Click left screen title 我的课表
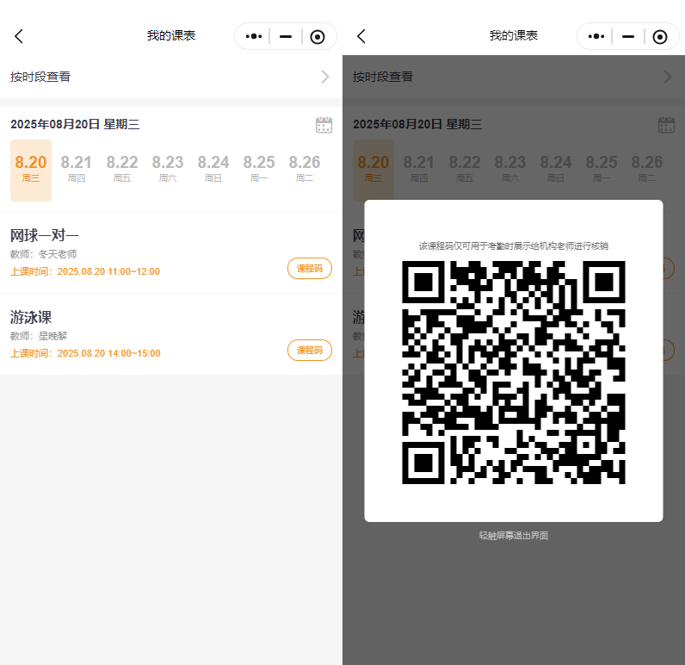Image resolution: width=685 pixels, height=665 pixels. [x=171, y=36]
